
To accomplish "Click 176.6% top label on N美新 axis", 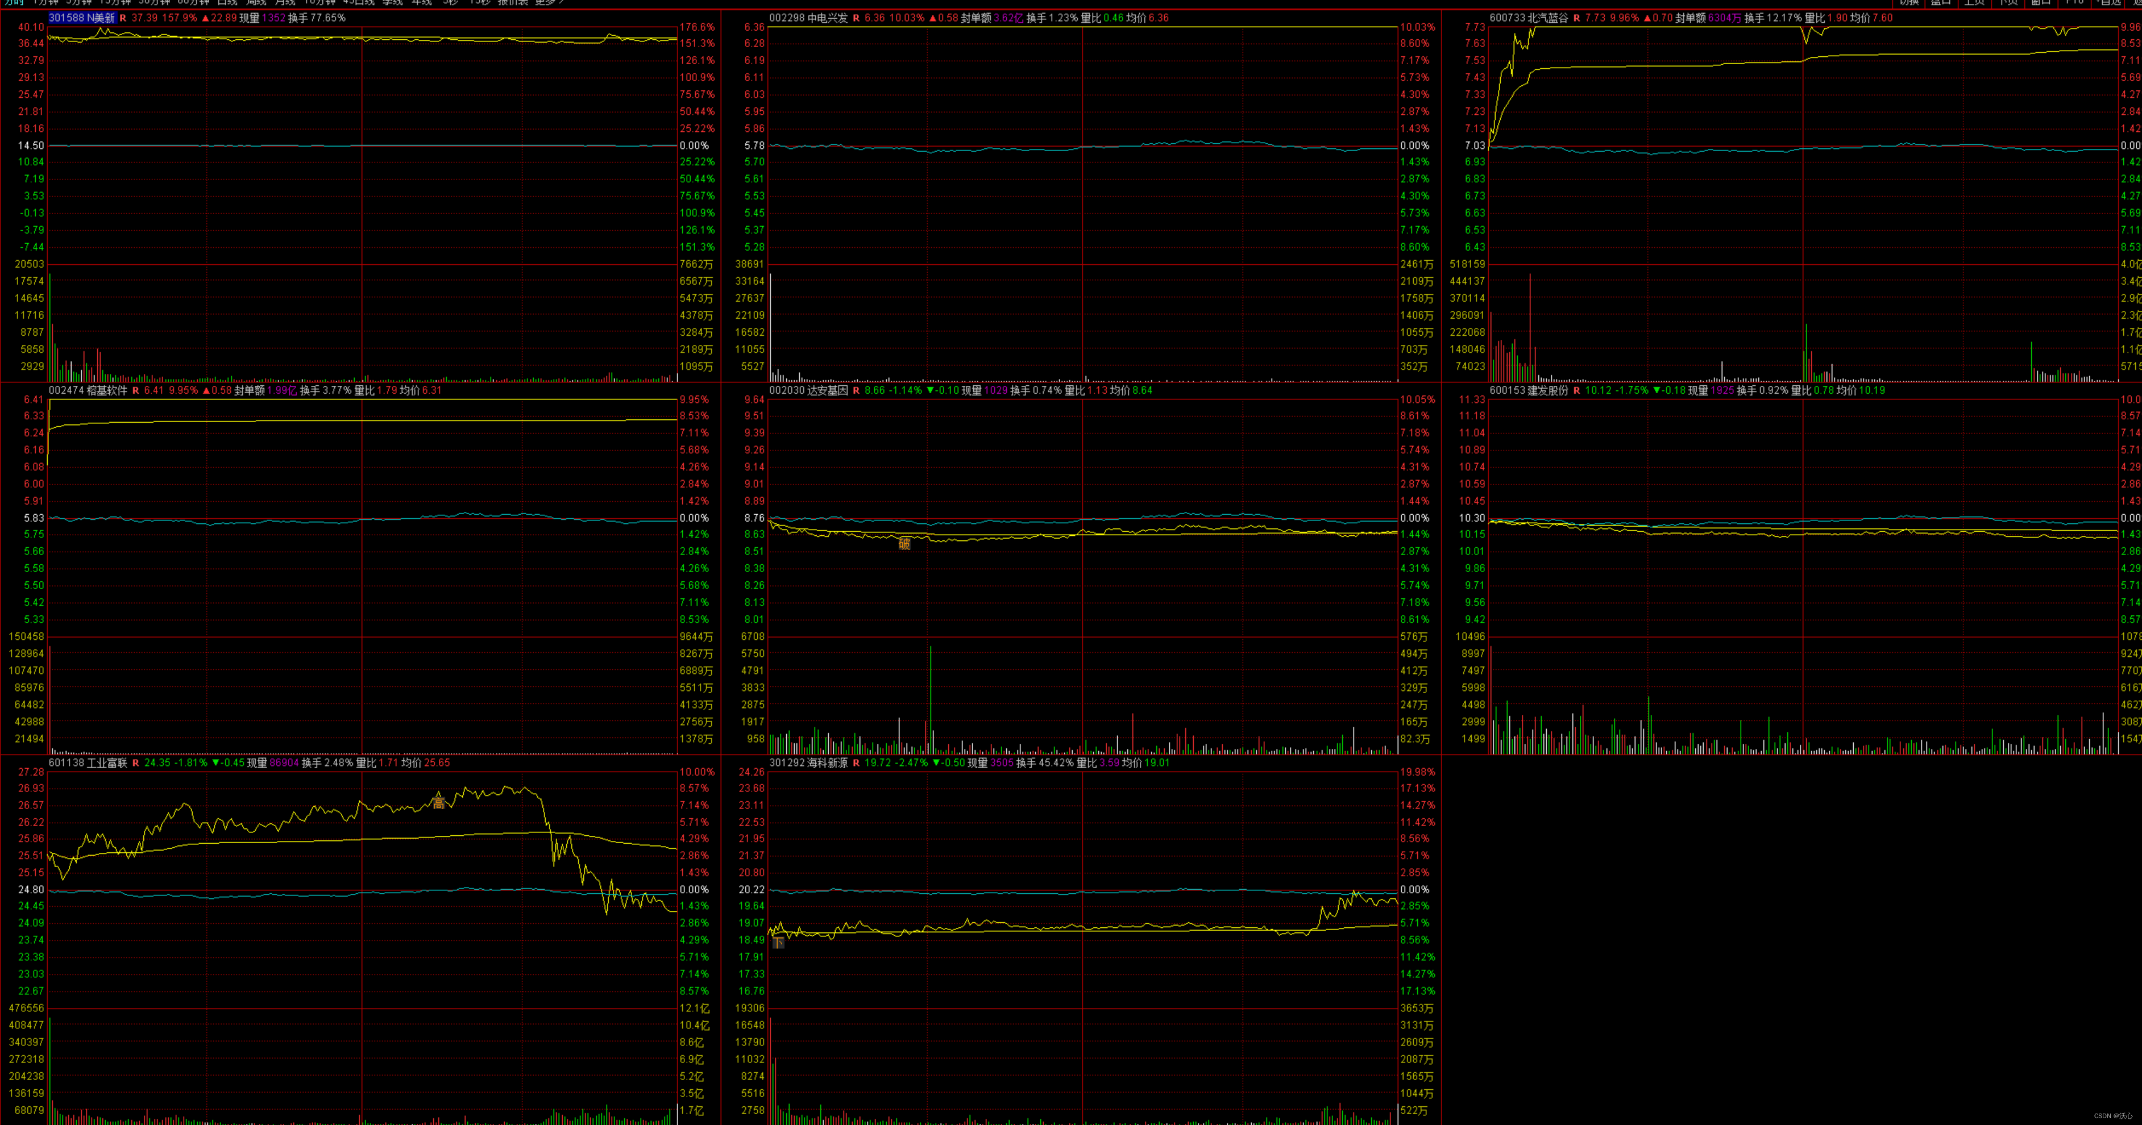I will [x=697, y=27].
